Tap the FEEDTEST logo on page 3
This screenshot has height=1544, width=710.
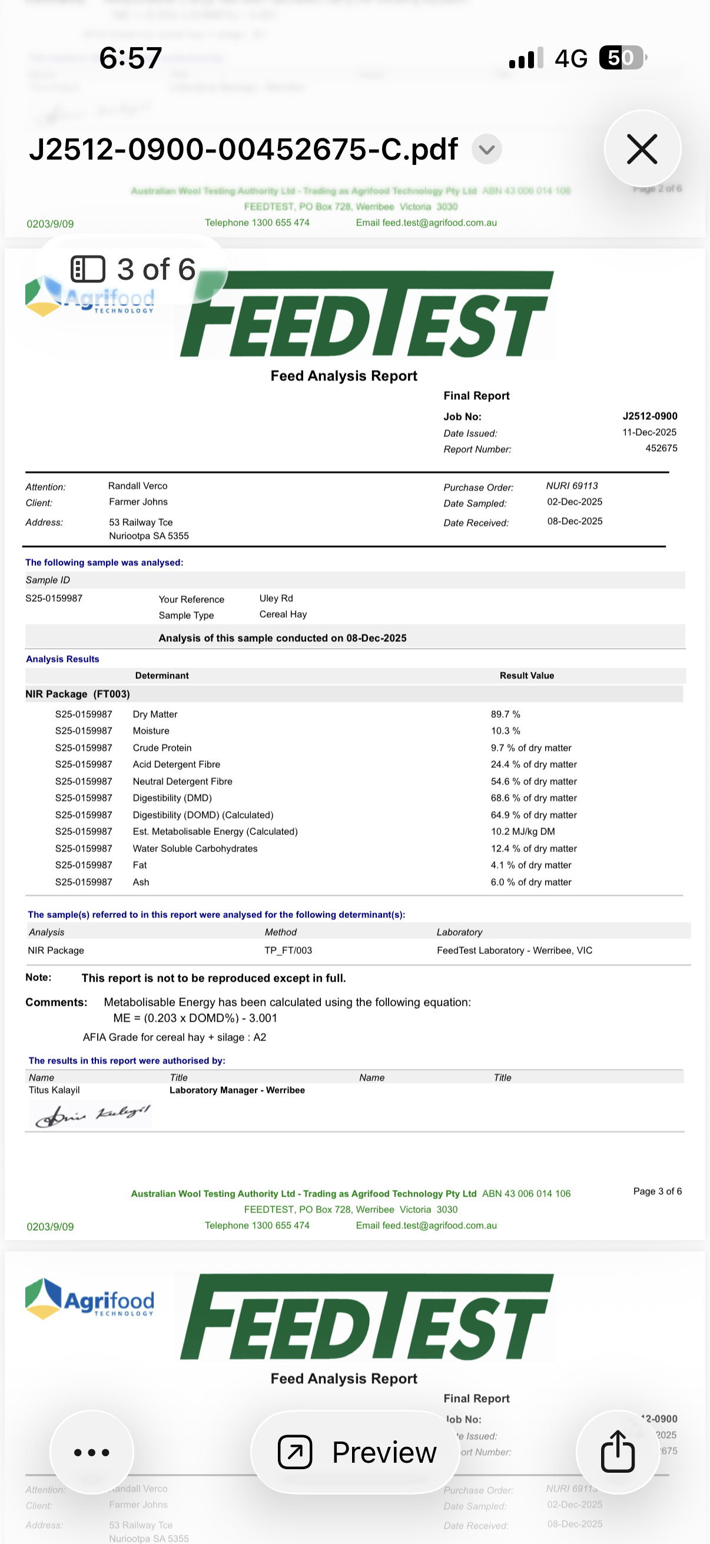click(367, 314)
